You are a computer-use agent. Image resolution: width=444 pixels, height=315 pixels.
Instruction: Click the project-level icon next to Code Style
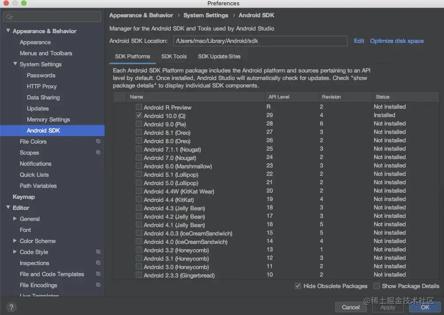98,252
